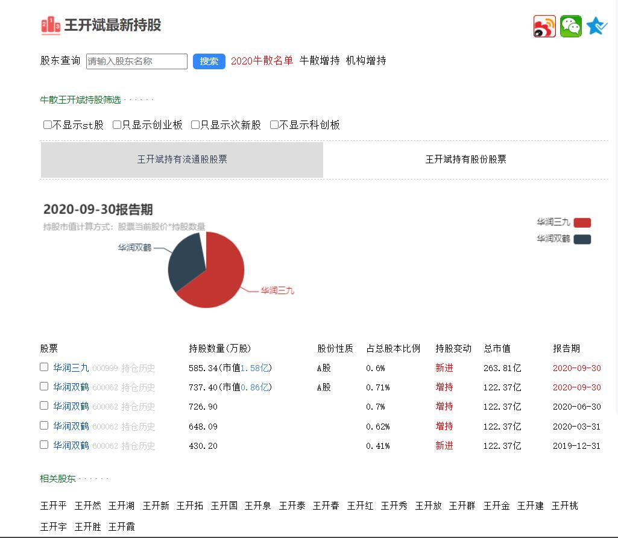This screenshot has height=538, width=618.
Task: Open 持仓历史 for 华润三九 000999
Action: [x=138, y=368]
